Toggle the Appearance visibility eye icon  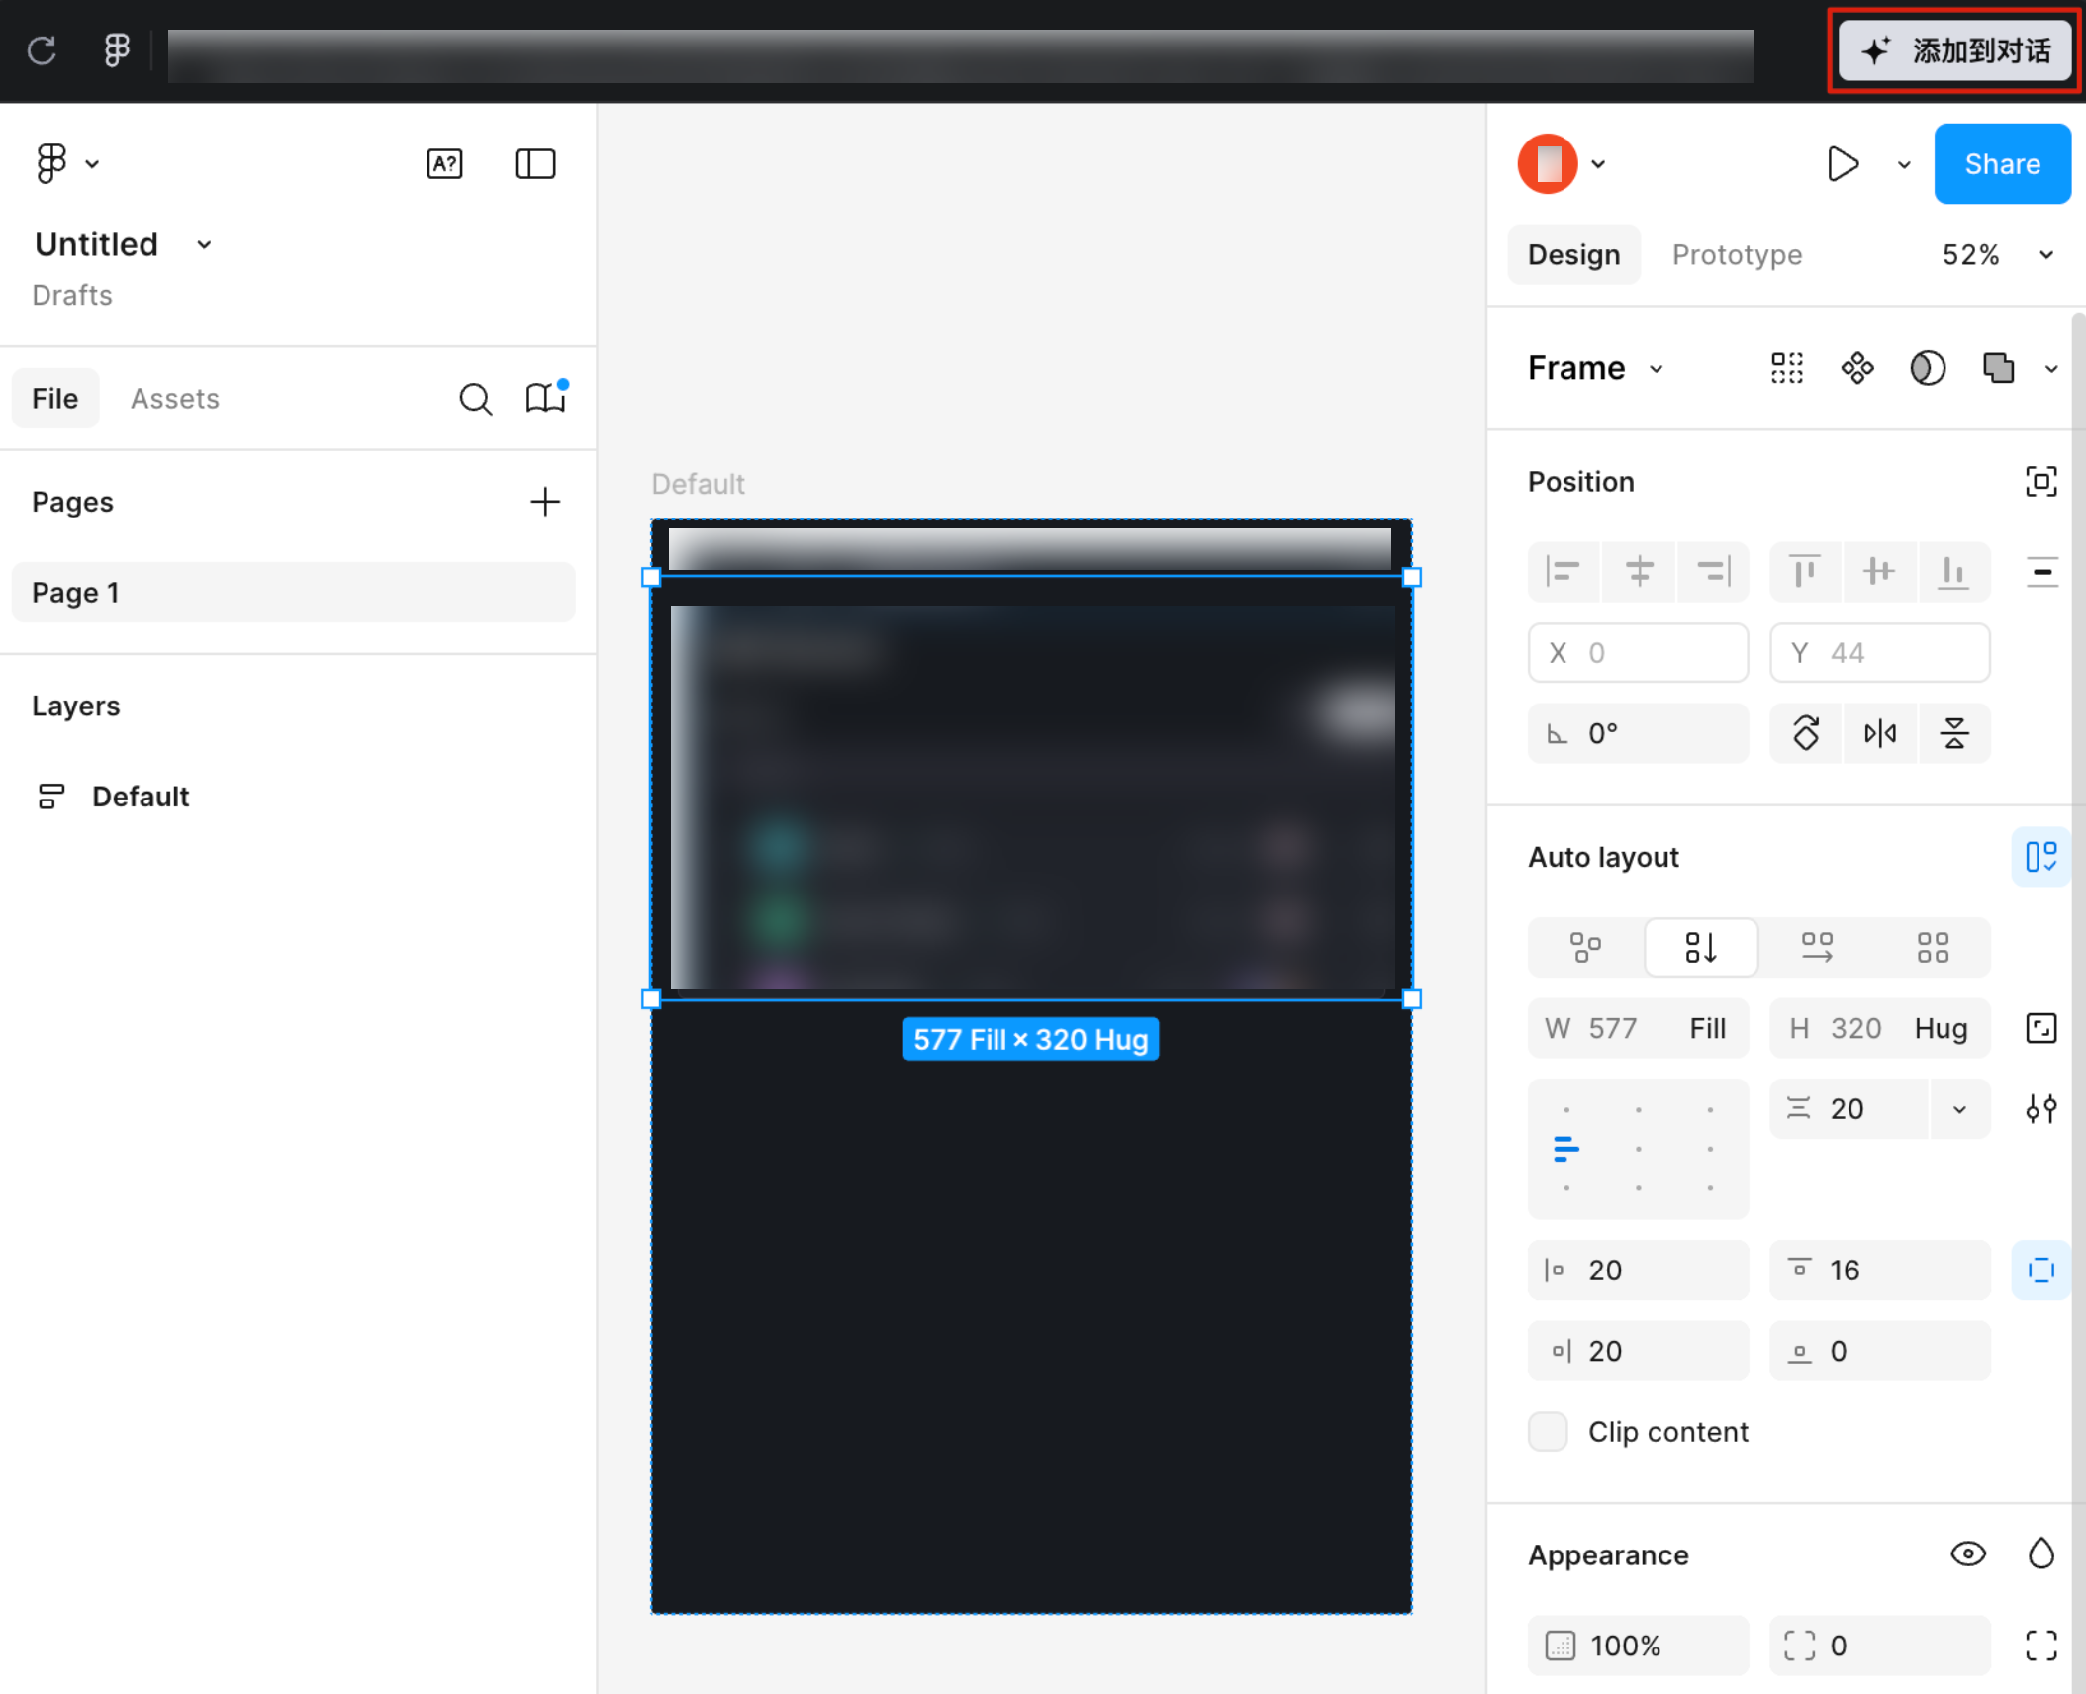tap(1967, 1554)
